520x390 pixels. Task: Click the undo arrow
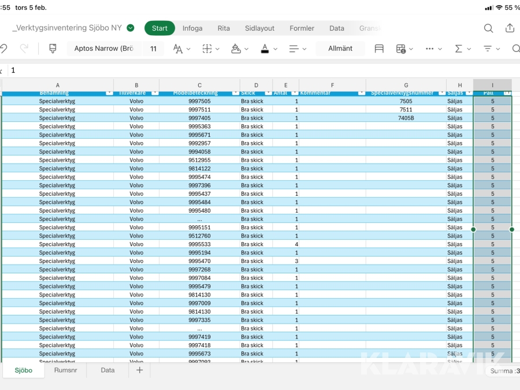point(3,49)
